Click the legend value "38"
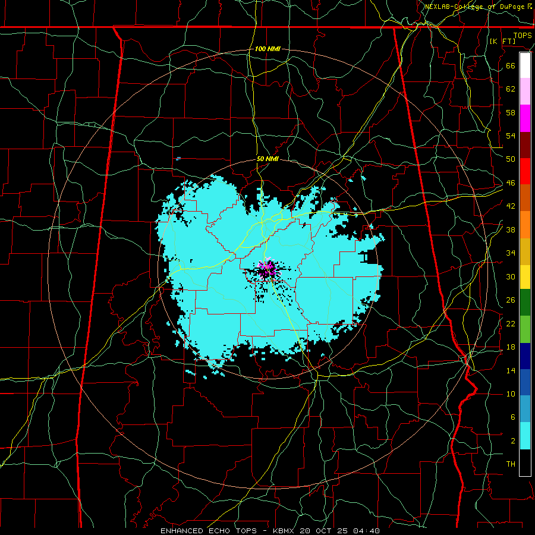Screen dimensions: 535x535 click(x=511, y=230)
